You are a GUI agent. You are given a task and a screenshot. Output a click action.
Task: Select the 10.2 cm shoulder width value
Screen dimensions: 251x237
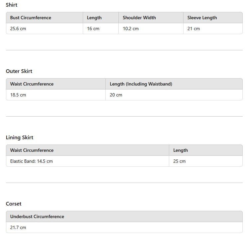(131, 29)
